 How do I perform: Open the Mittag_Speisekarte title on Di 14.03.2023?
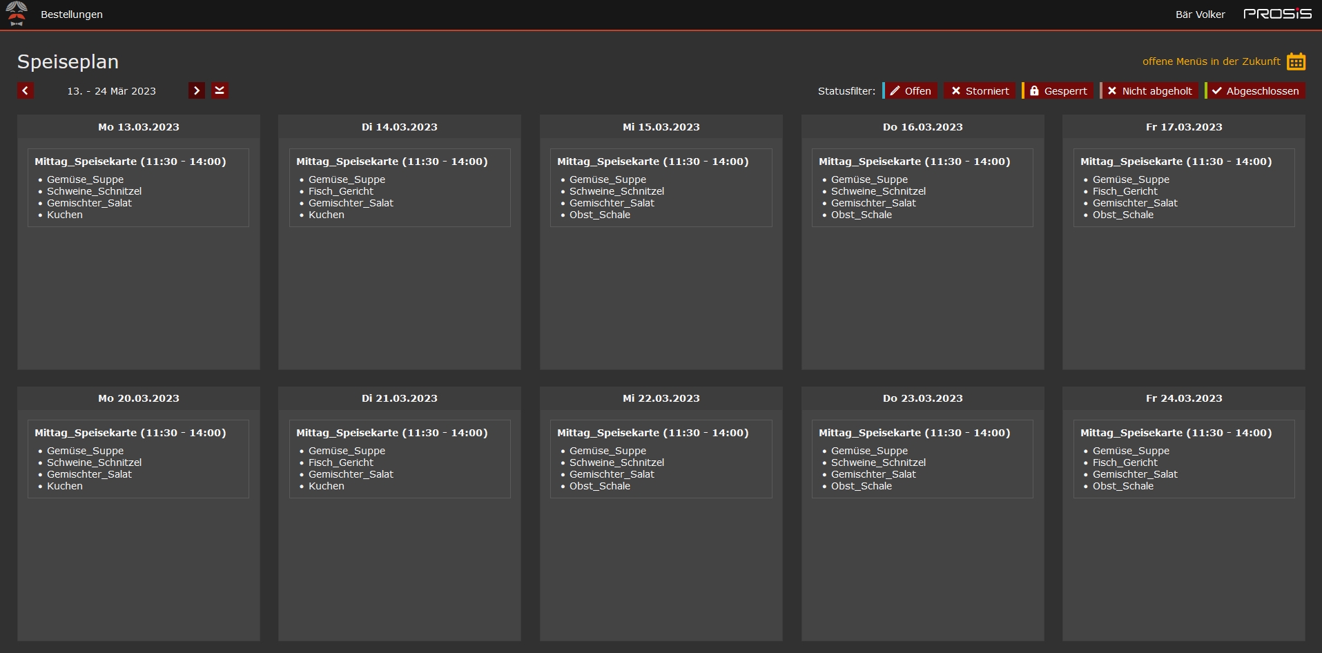click(392, 162)
